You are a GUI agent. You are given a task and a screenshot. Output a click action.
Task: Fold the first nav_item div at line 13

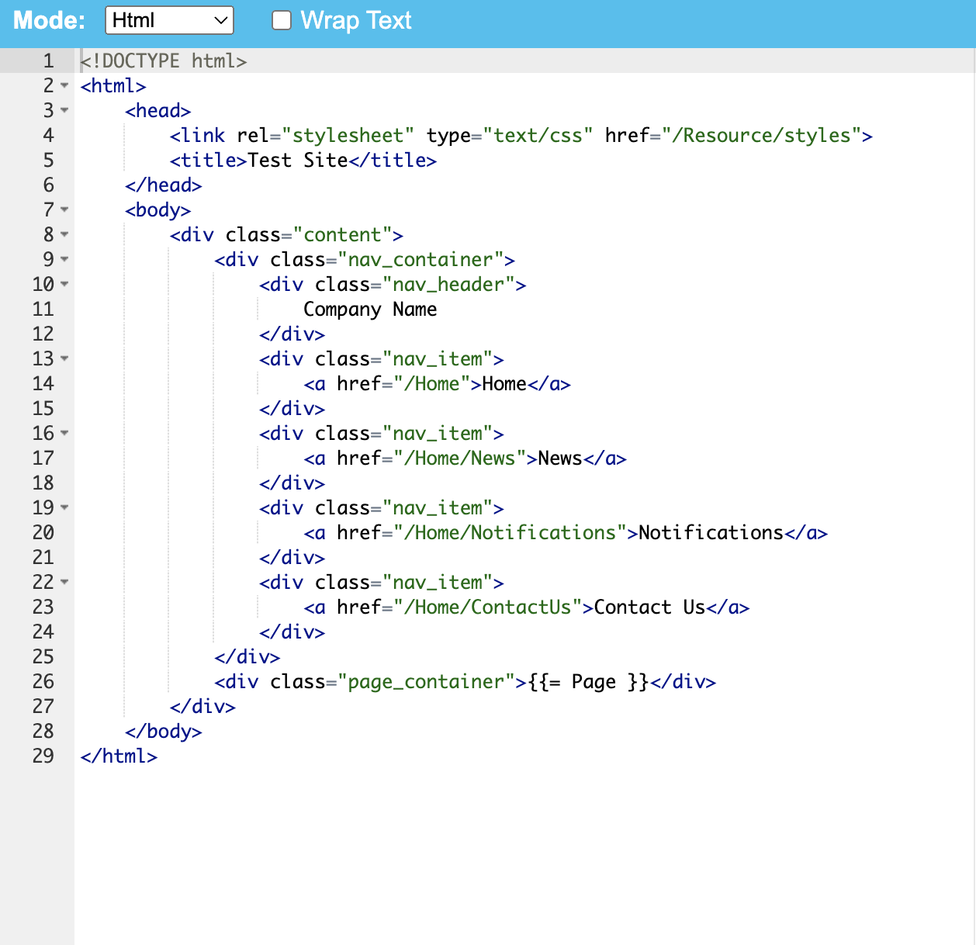[x=64, y=358]
